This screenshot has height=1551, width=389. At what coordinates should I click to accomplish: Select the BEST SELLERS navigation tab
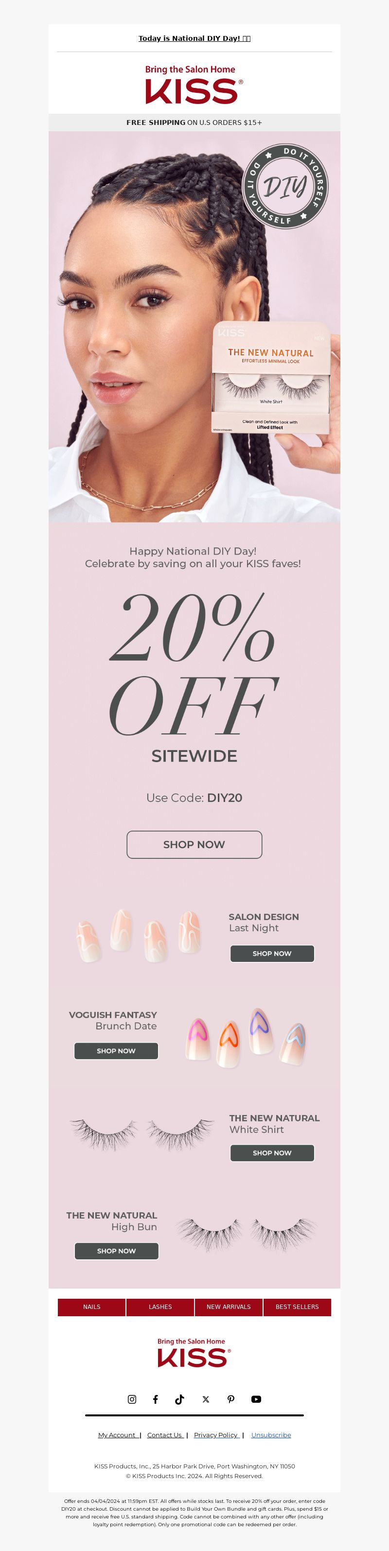(298, 1307)
